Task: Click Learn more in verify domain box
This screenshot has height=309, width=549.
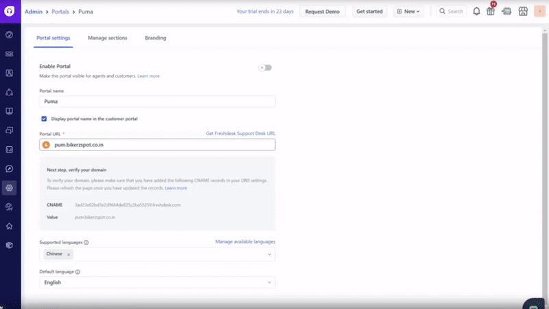Action: click(x=176, y=188)
